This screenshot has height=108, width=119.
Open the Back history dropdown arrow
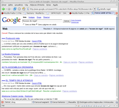(6, 9)
